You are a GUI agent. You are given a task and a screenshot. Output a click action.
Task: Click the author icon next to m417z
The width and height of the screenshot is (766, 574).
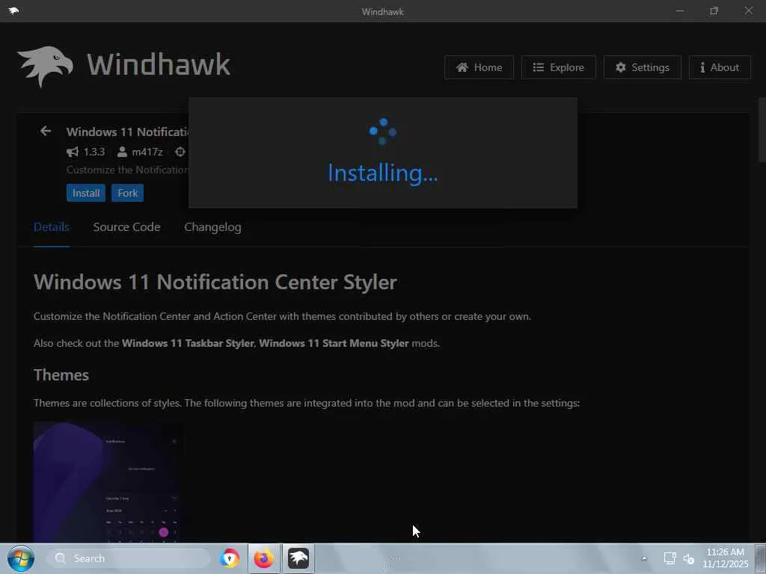(122, 152)
